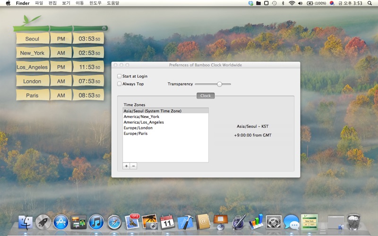Open iTunes from the Dock
The width and height of the screenshot is (378, 236).
tap(96, 222)
